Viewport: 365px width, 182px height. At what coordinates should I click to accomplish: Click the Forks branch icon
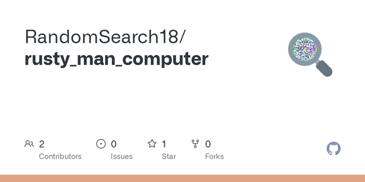click(x=195, y=144)
